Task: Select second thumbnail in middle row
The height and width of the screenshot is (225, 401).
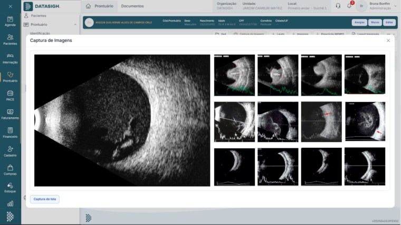Action: pos(278,122)
